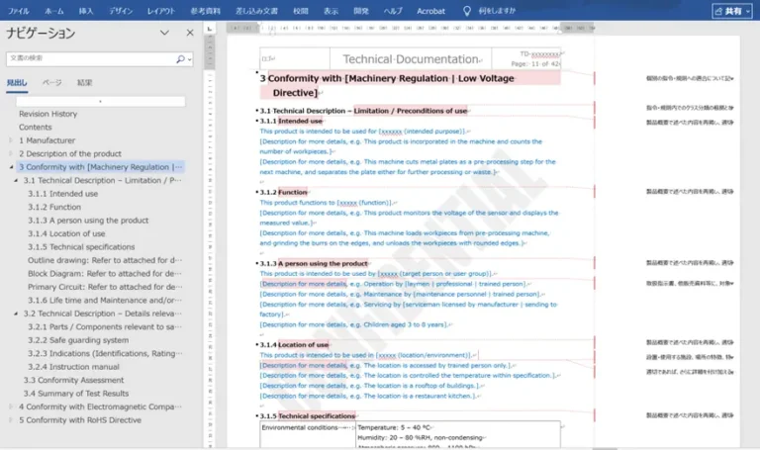This screenshot has width=760, height=450.
Task: Collapse the 3.2 Technical Description heading
Action: [17, 314]
